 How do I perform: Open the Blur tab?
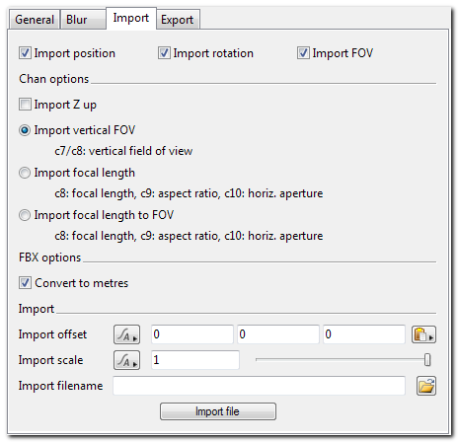(x=83, y=20)
